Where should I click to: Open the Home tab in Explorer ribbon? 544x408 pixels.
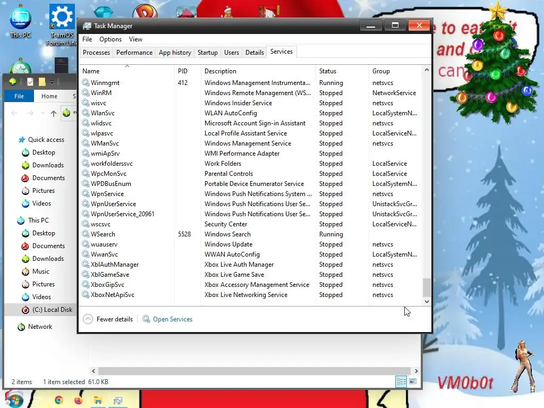pyautogui.click(x=49, y=96)
